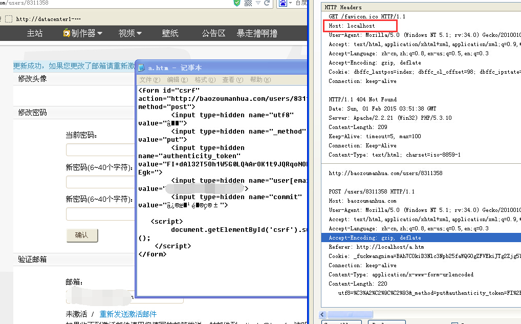
Task: Open the address bar history dropdown arrow
Action: point(258,3)
